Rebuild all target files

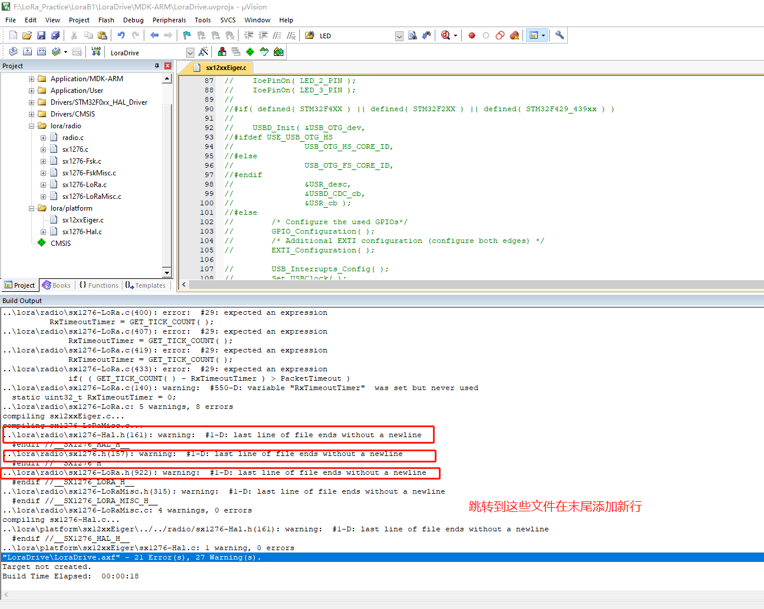pos(41,52)
